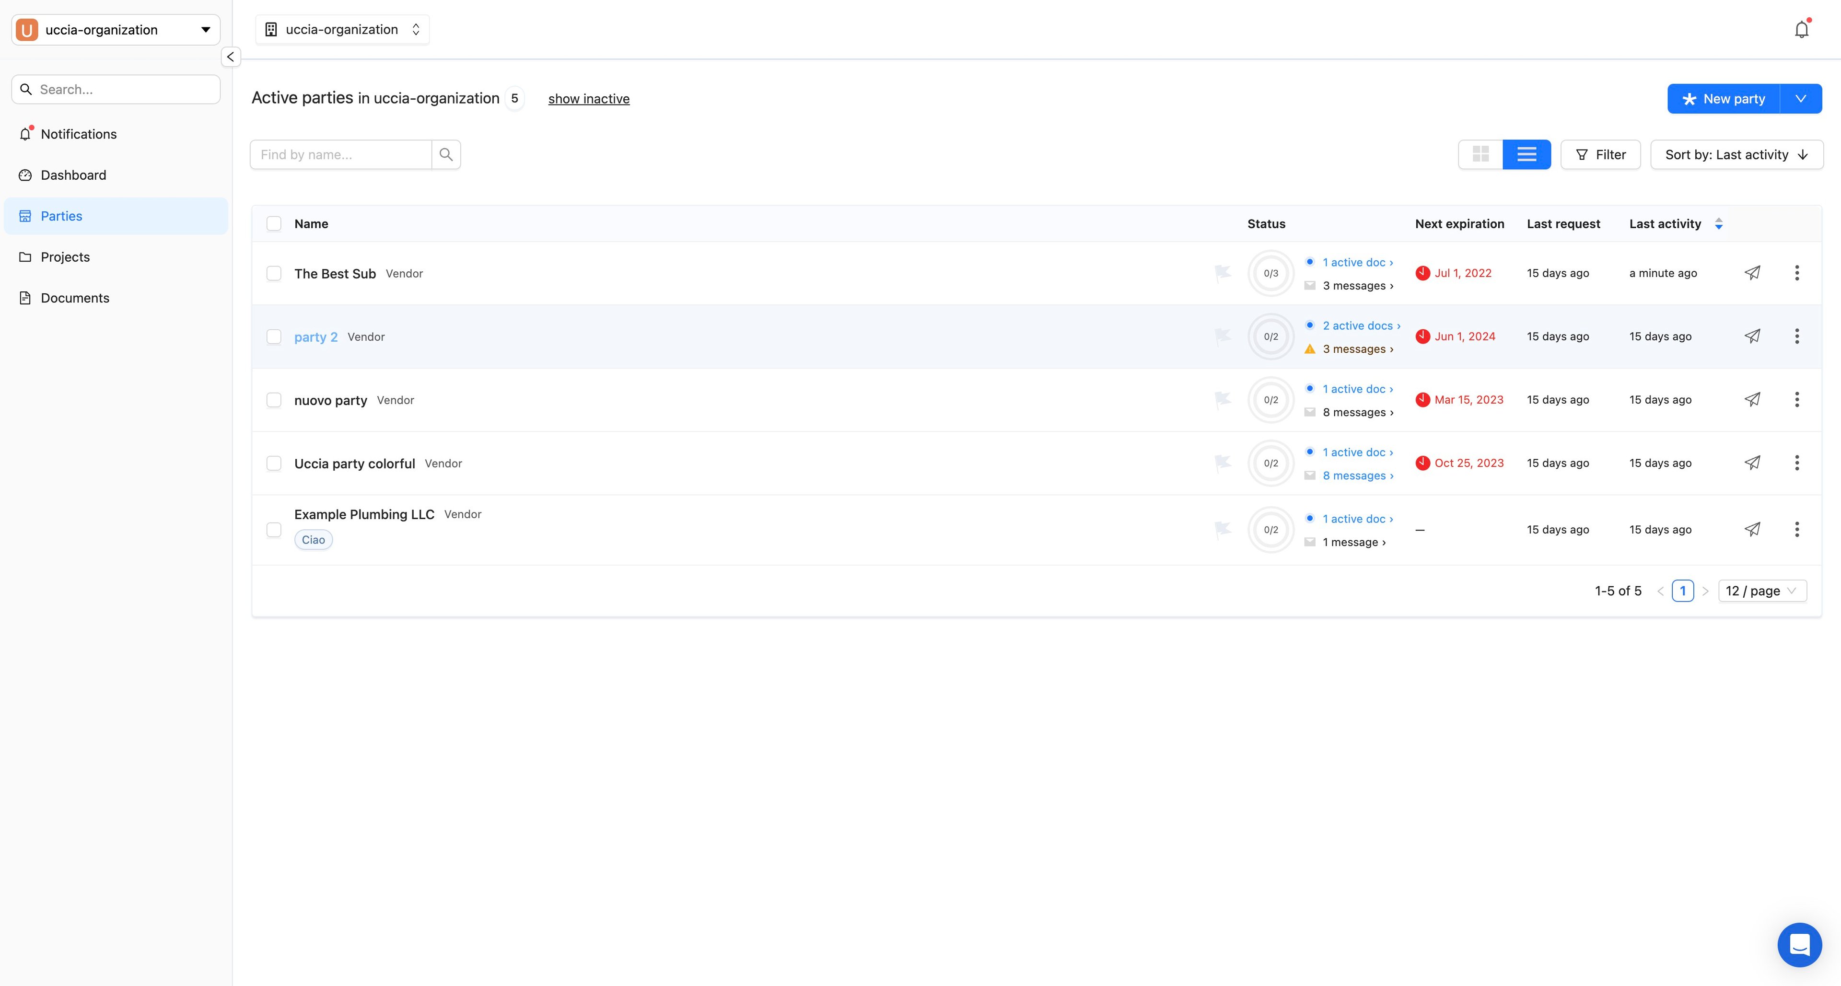Select the Uccia party colorful checkbox

(x=274, y=463)
